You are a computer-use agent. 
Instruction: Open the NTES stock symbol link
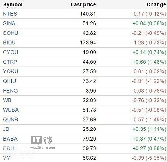[x=10, y=14]
